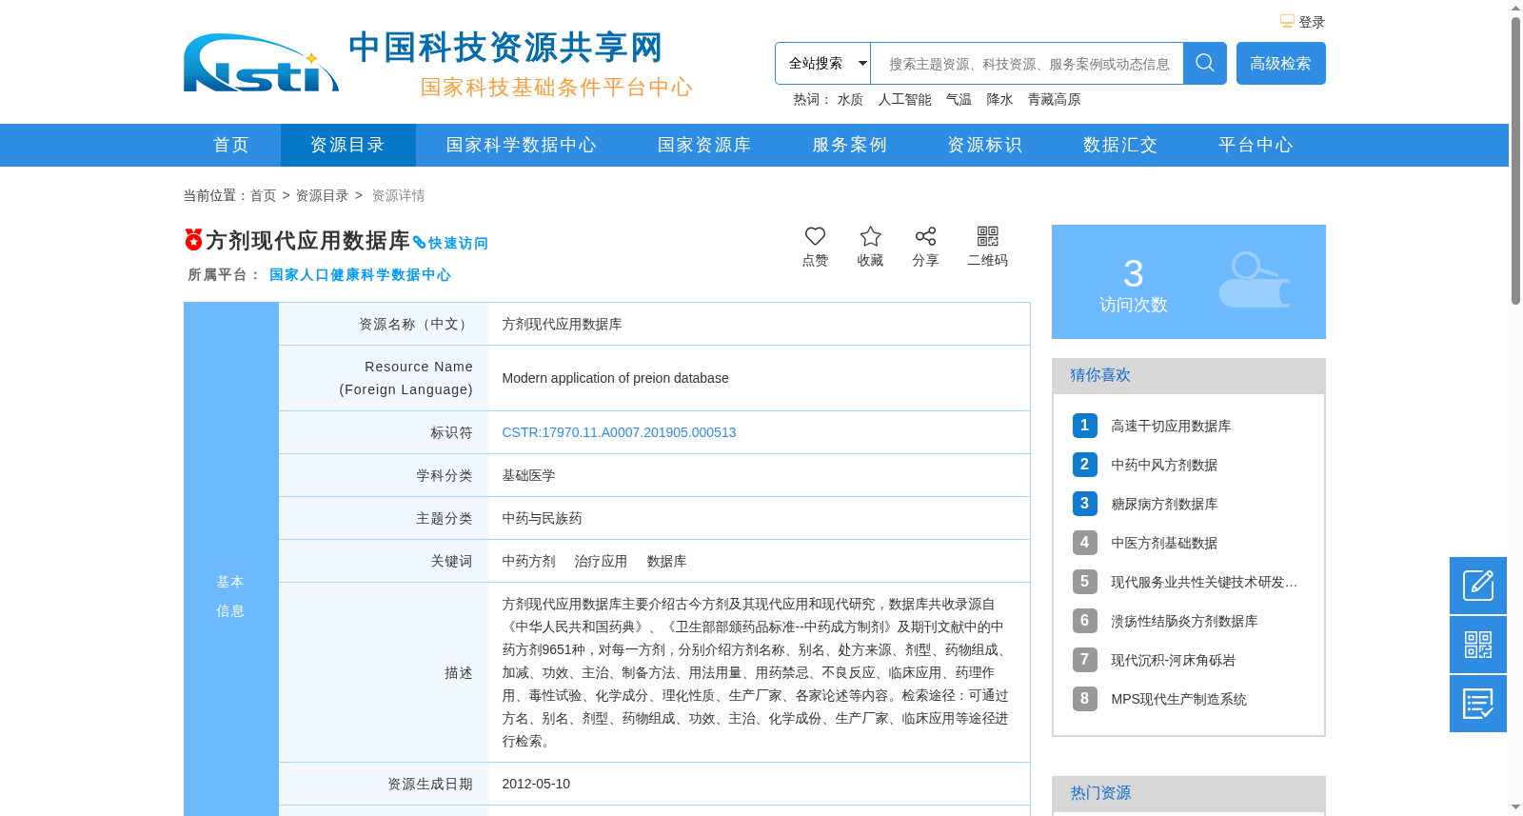Click the 热门资源 section header
This screenshot has height=816, width=1523.
coord(1189,793)
